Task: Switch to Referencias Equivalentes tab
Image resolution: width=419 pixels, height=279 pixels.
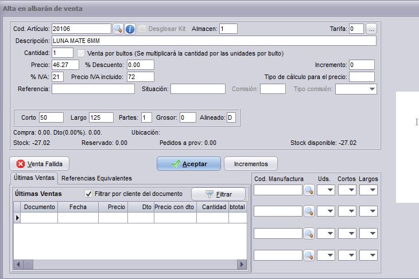Action: [x=96, y=178]
